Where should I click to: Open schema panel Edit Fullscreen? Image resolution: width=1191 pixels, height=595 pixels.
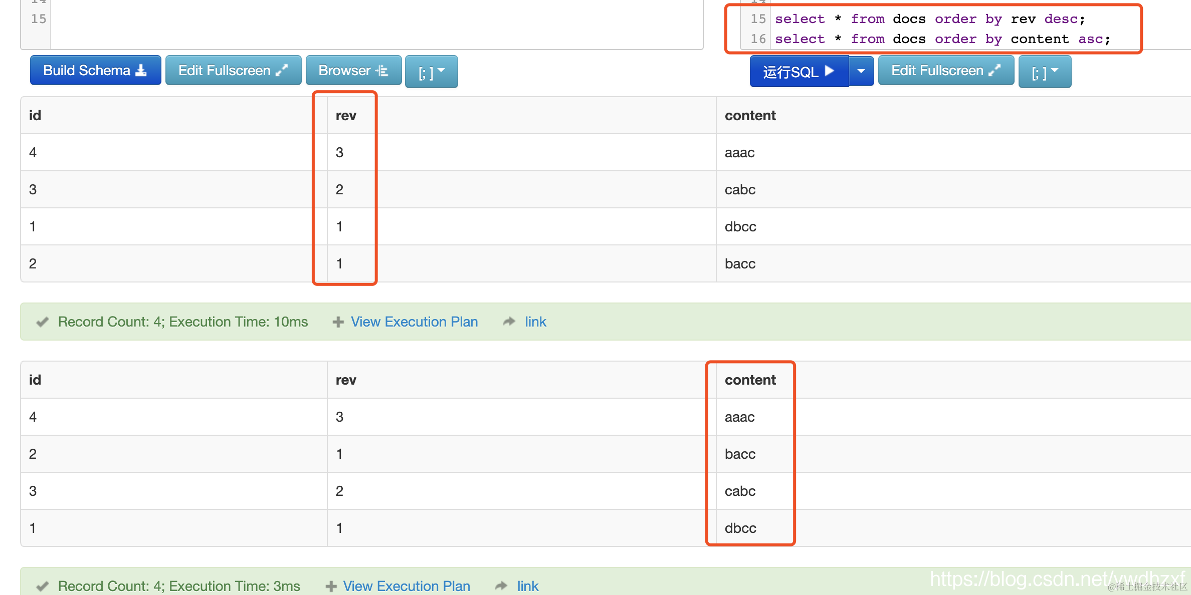233,71
